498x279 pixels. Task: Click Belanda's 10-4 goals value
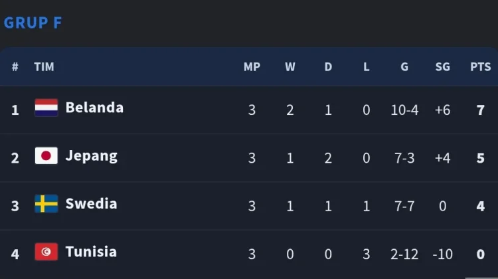pyautogui.click(x=404, y=110)
